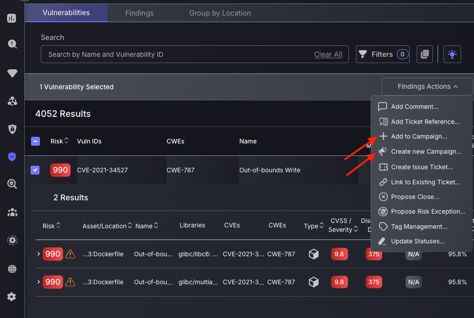
Task: Expand the glibc/libc6 finding row
Action: (x=39, y=254)
